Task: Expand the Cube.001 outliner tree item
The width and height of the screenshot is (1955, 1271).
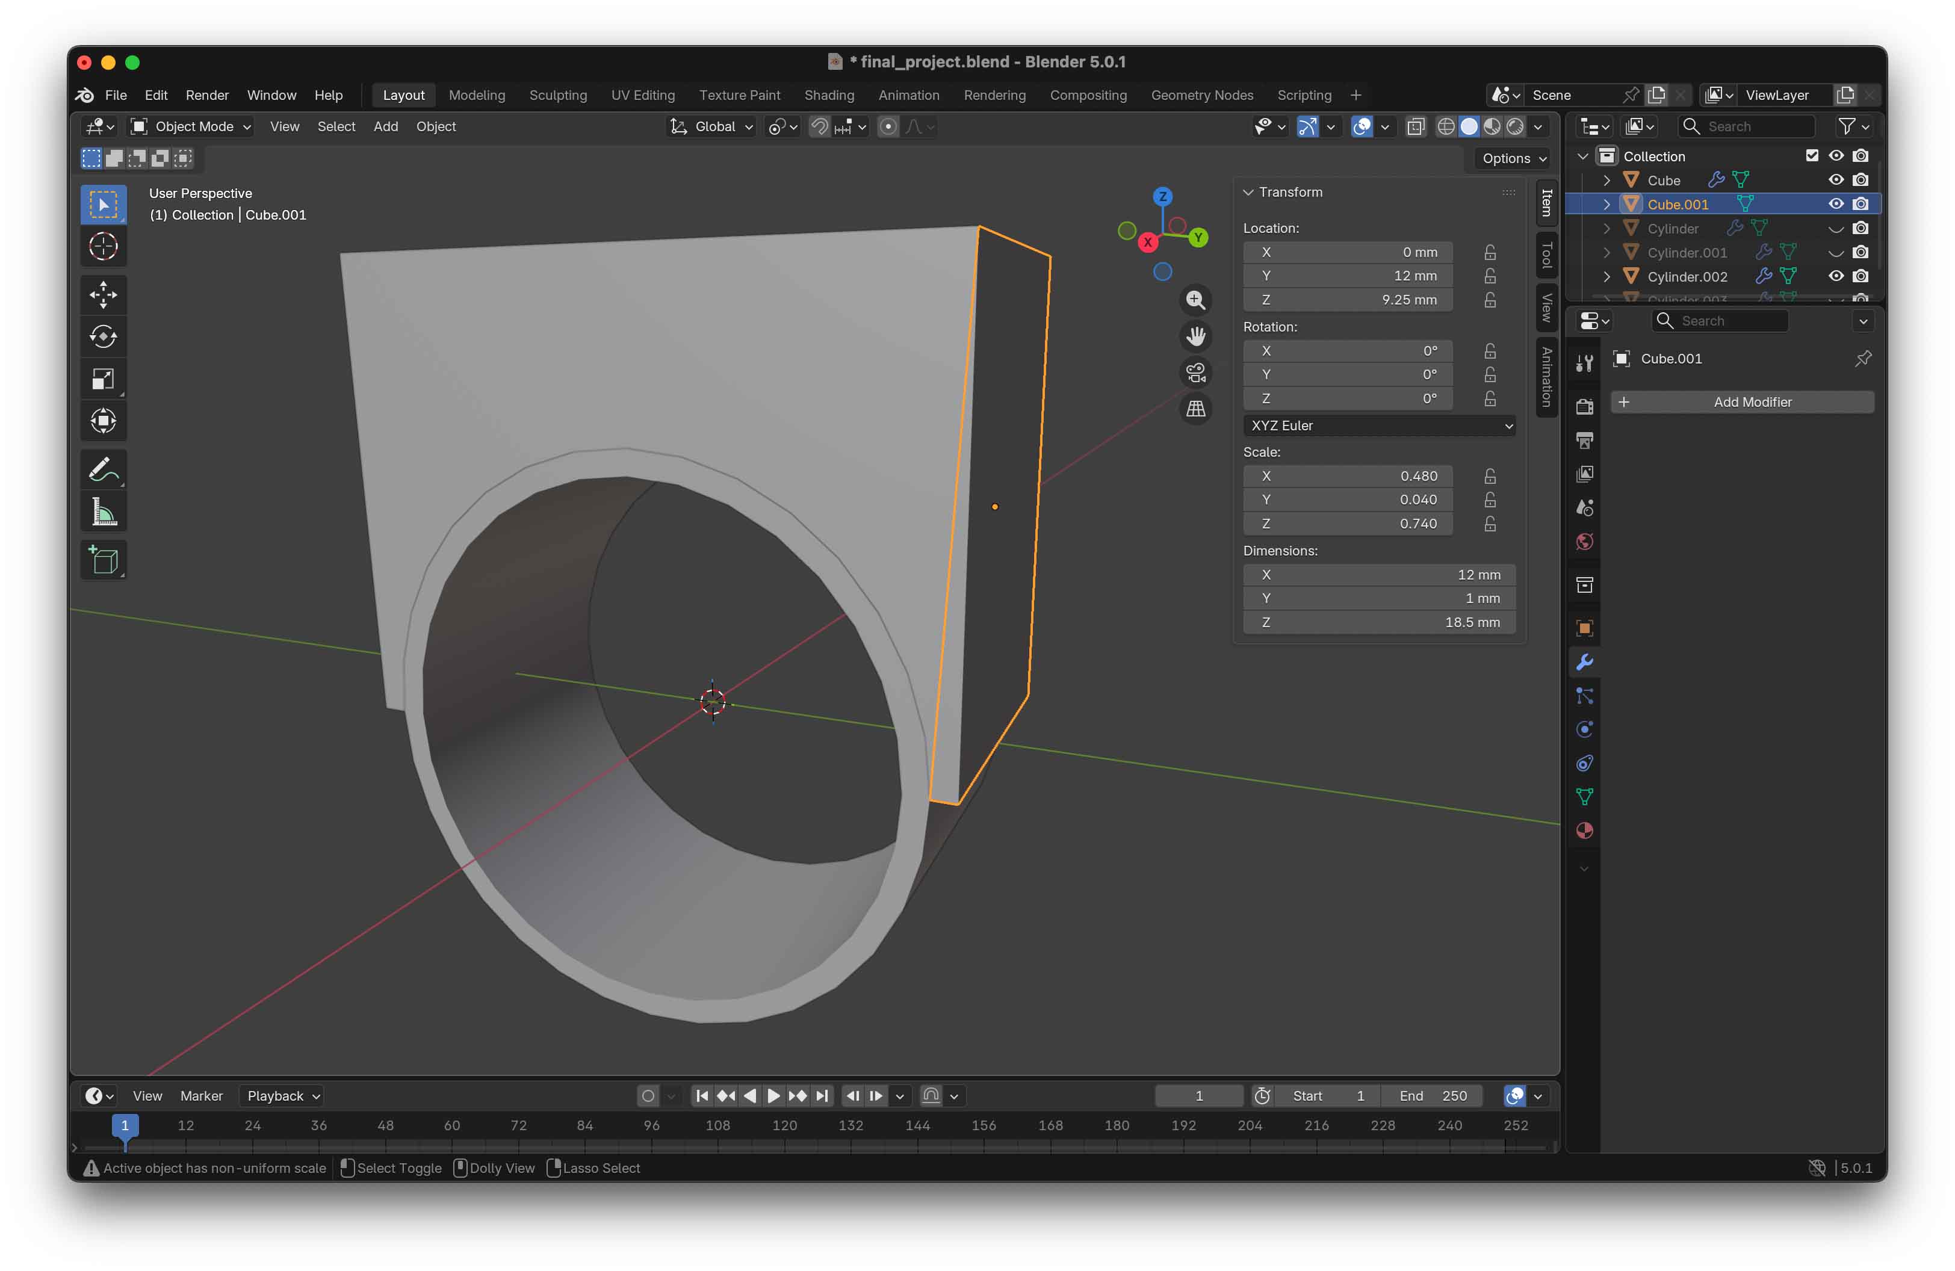Action: [x=1606, y=205]
